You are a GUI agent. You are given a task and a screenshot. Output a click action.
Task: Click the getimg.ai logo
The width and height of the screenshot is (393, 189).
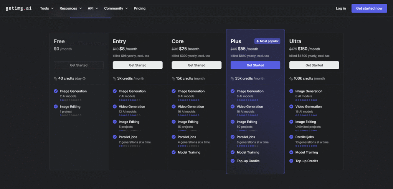pos(18,8)
